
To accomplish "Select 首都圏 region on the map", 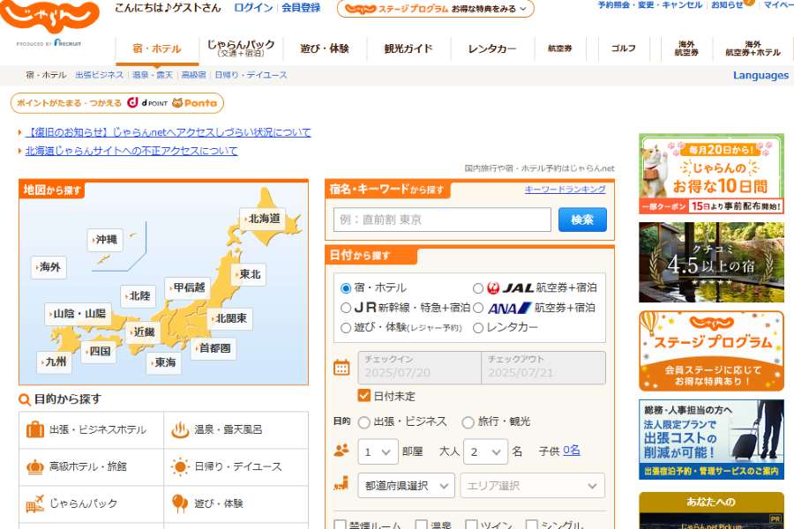I will [213, 348].
